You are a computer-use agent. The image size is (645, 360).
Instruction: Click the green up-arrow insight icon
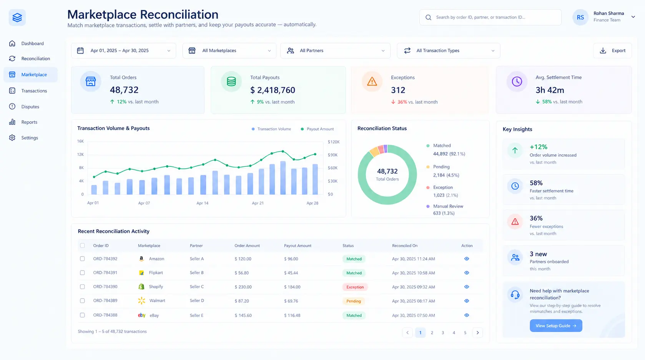click(x=515, y=150)
